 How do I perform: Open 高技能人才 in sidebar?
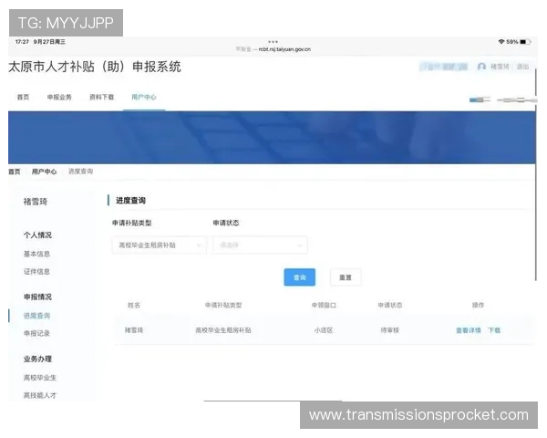40,395
